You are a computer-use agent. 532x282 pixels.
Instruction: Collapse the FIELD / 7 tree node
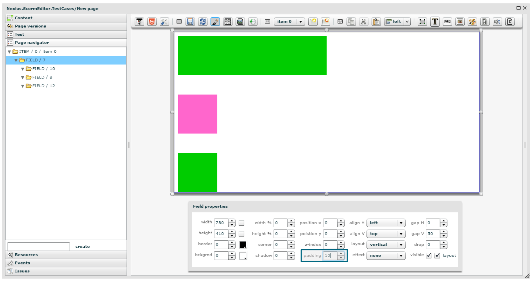click(16, 60)
